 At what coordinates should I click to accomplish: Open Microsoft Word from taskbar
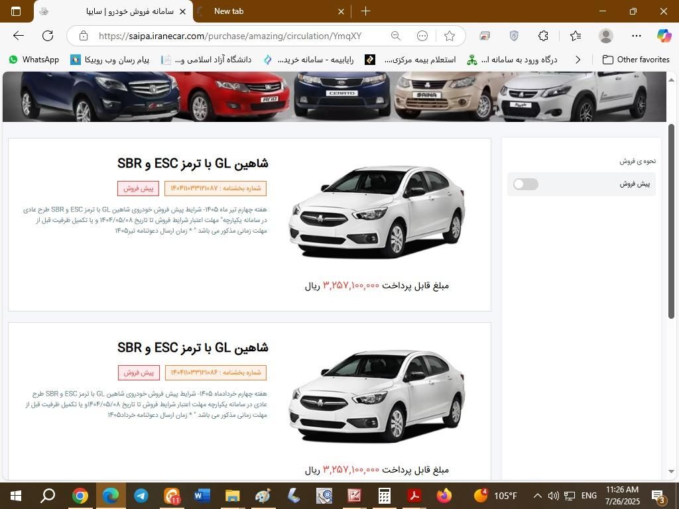[202, 496]
